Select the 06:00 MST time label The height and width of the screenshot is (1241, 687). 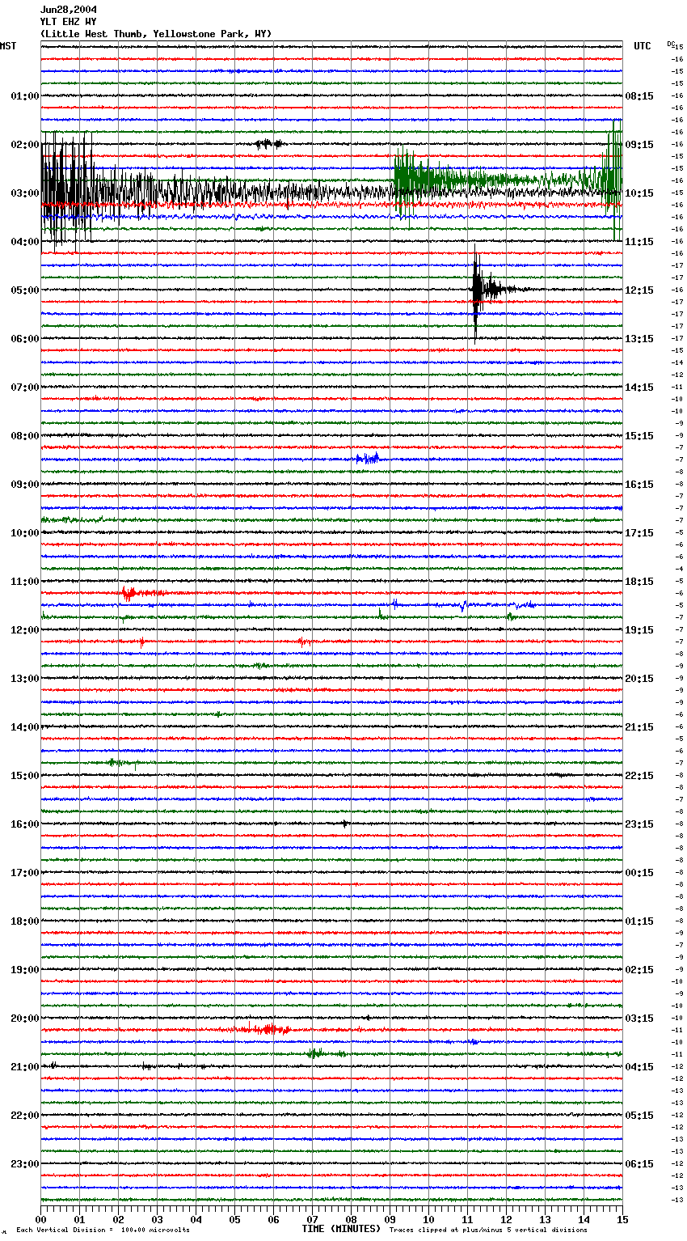click(x=25, y=339)
